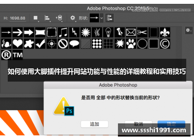Open the shape picker panel gear menu
The height and width of the screenshot is (140, 194).
(x=189, y=31)
